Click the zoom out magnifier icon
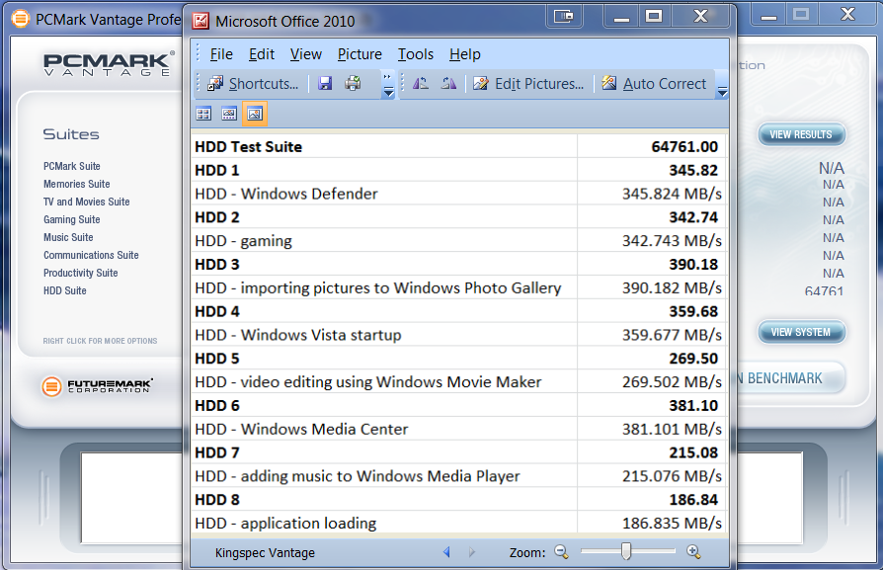 tap(561, 552)
